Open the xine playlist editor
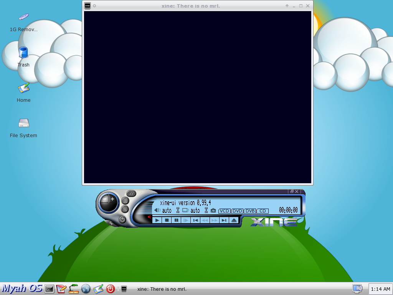 pos(125,201)
